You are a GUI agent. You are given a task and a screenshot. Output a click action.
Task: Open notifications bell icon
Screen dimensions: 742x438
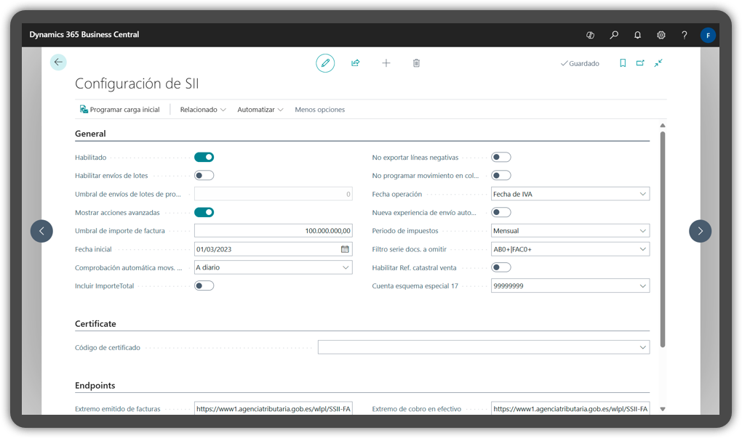click(637, 35)
